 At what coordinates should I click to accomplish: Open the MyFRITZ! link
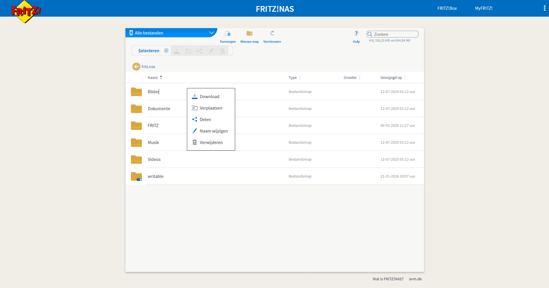click(484, 8)
